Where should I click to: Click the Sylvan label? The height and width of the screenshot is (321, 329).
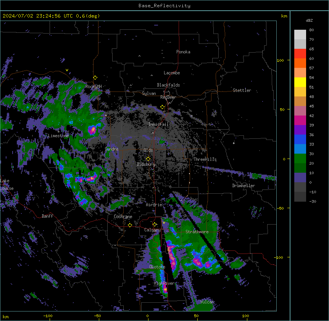click(x=149, y=93)
